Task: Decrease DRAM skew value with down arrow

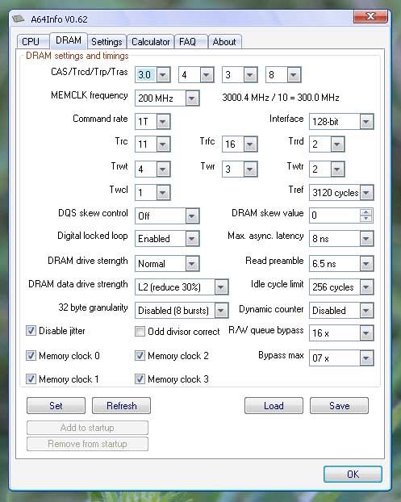Action: 366,219
